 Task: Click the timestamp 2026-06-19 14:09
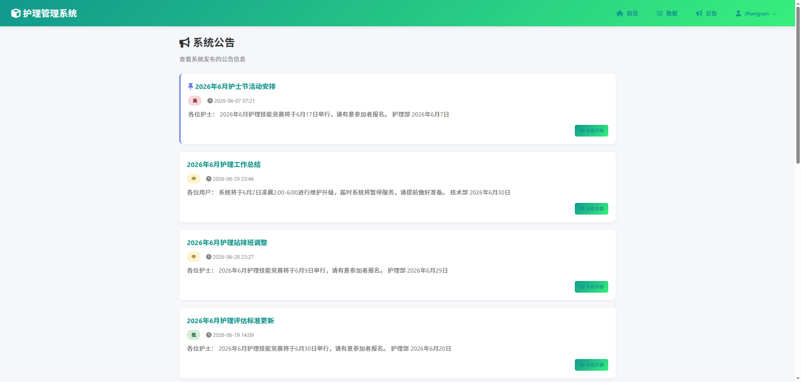[x=233, y=335]
